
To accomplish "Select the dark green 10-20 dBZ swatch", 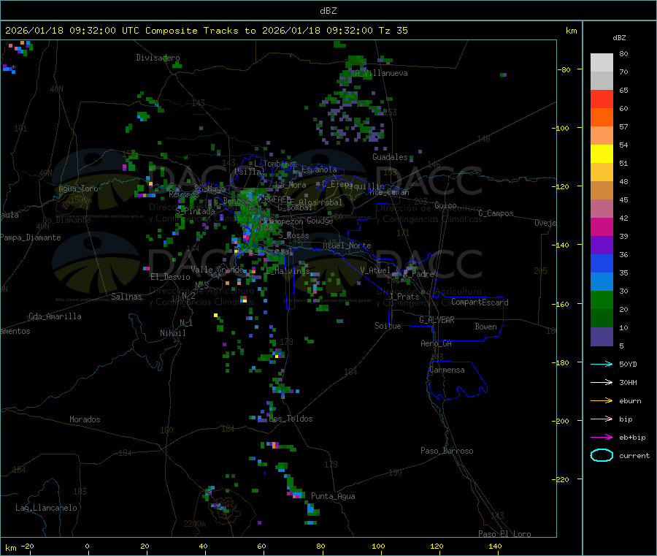I will [602, 319].
